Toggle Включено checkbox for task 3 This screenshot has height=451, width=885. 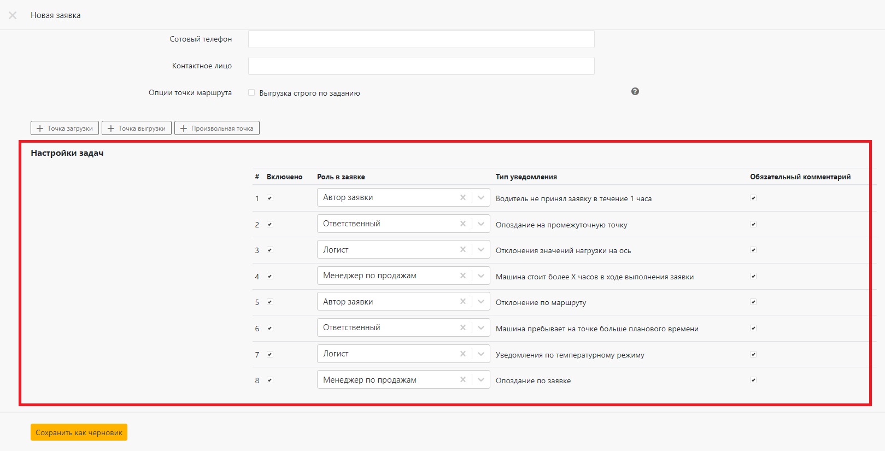[x=270, y=250]
